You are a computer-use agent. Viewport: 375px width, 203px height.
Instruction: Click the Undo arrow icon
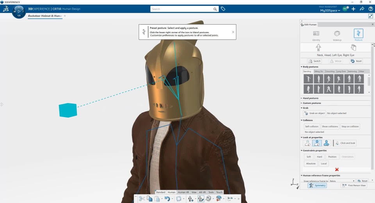coord(167,199)
